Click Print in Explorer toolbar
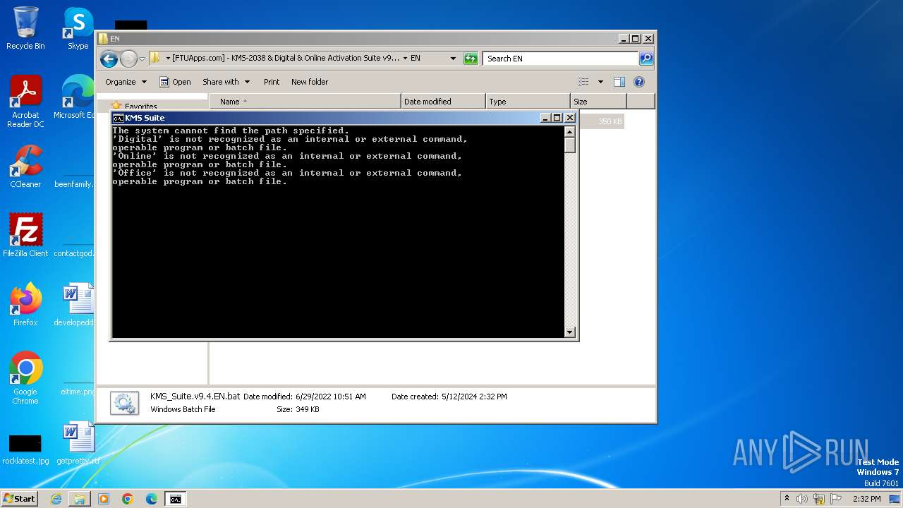The image size is (903, 508). (272, 82)
